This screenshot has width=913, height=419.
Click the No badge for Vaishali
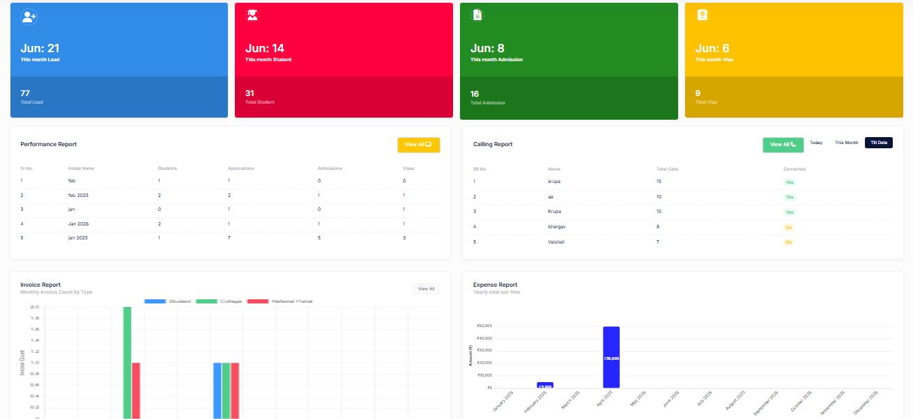788,242
